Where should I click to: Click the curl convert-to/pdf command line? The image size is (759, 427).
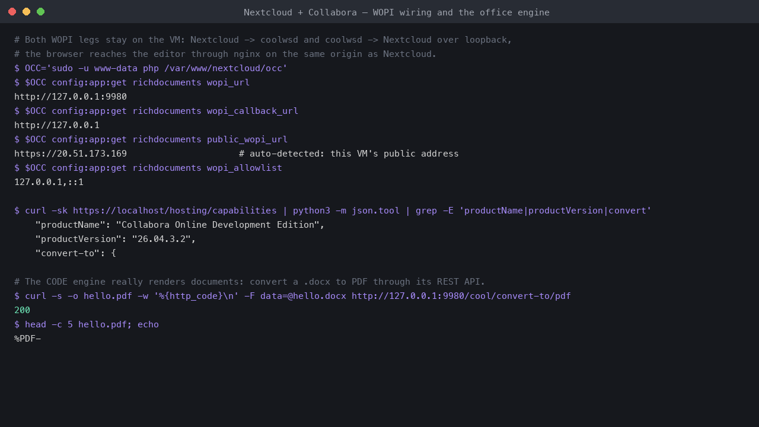[x=292, y=296]
